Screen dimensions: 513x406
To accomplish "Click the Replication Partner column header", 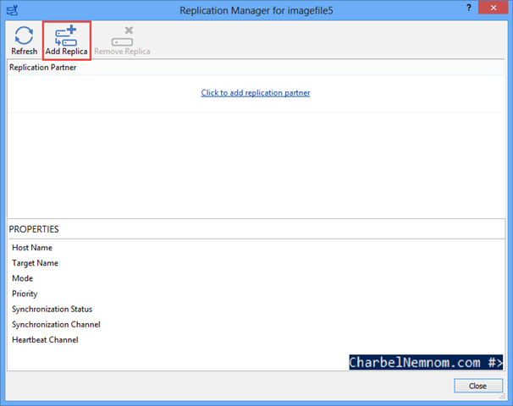I will click(x=256, y=68).
